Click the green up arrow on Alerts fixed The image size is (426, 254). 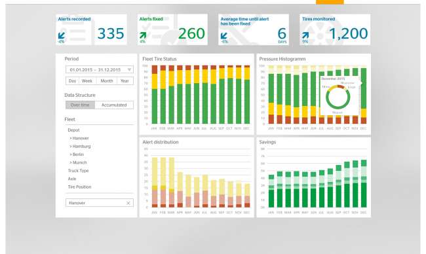tap(143, 35)
